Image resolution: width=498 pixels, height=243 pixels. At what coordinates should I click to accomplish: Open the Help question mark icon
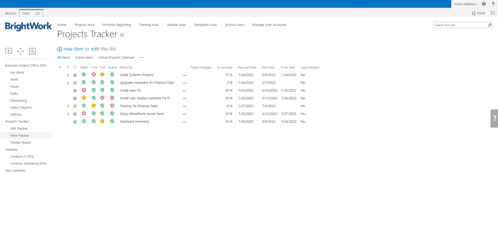pos(493,4)
